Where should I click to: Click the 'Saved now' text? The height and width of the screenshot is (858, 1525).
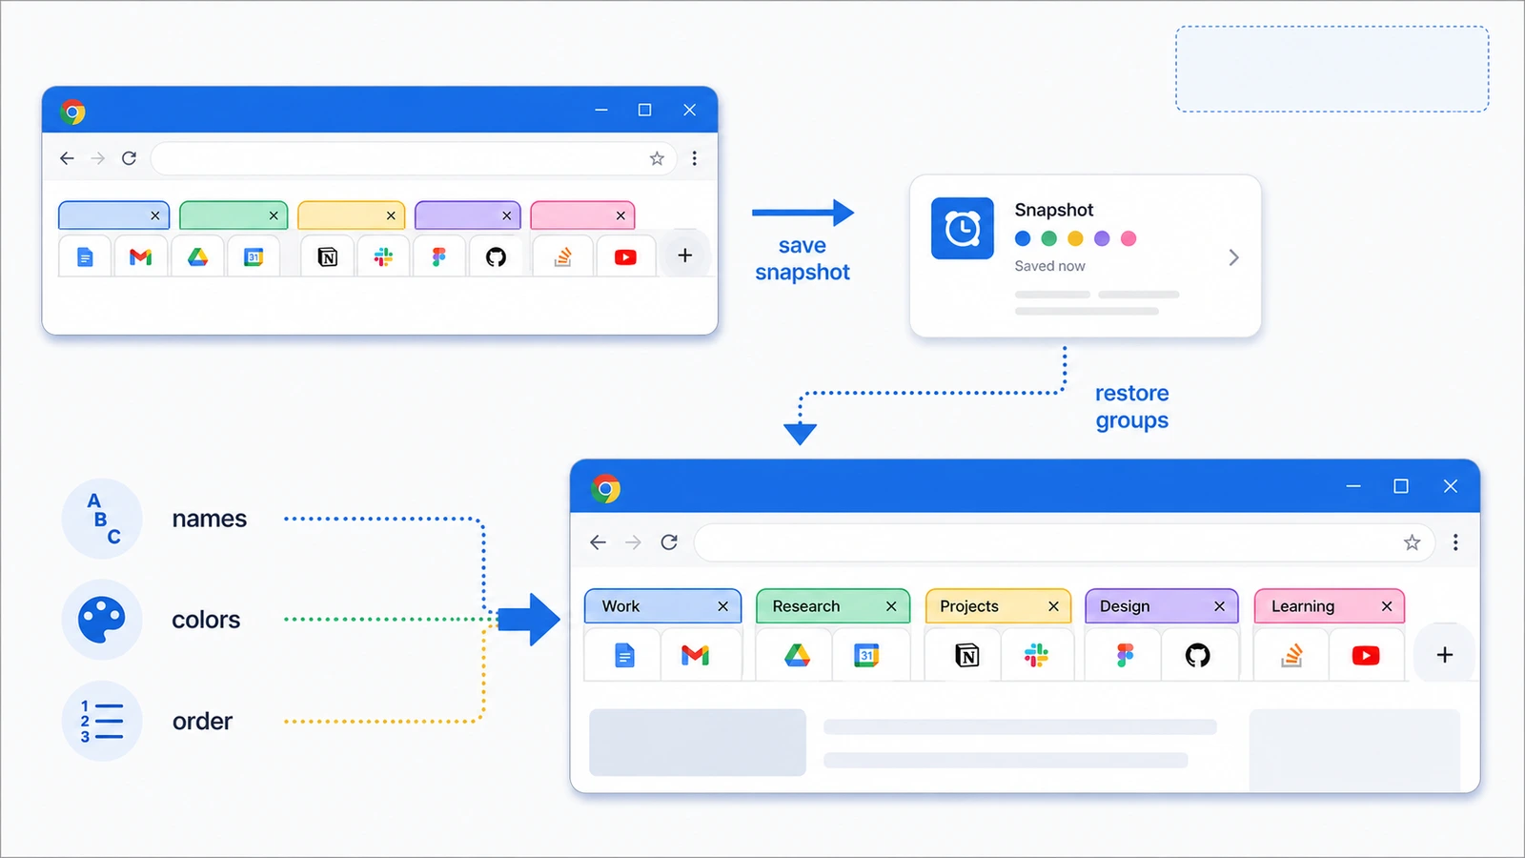tap(1049, 266)
